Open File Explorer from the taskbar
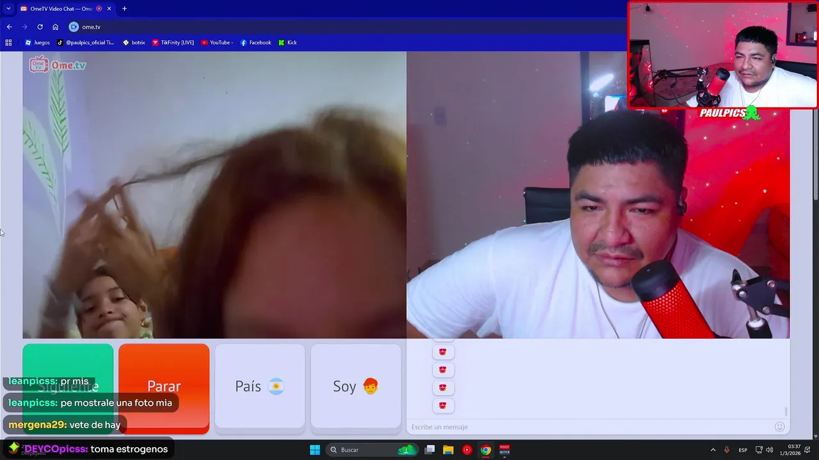 coord(449,450)
